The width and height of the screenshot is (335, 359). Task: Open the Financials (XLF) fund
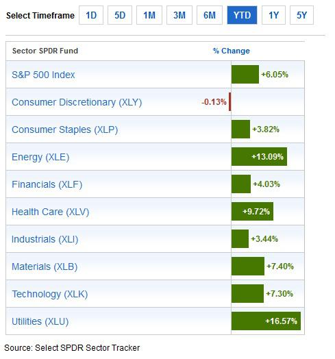[47, 184]
